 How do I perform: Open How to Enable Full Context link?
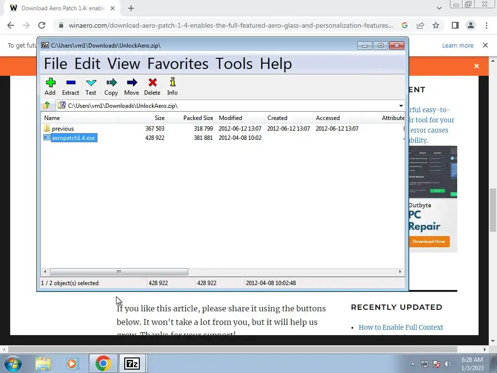[401, 327]
